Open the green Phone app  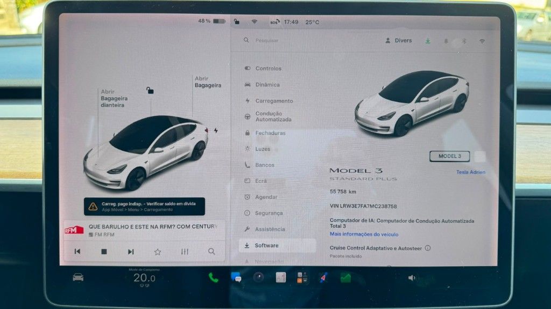213,278
